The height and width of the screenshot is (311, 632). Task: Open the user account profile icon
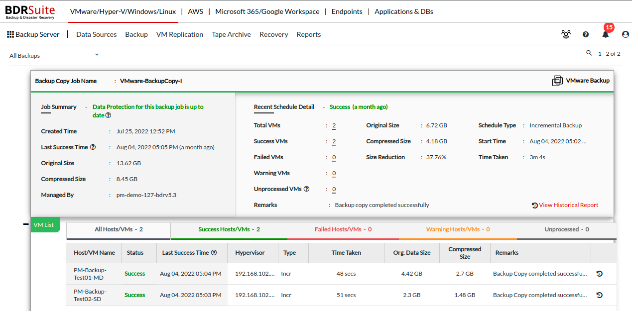click(626, 34)
